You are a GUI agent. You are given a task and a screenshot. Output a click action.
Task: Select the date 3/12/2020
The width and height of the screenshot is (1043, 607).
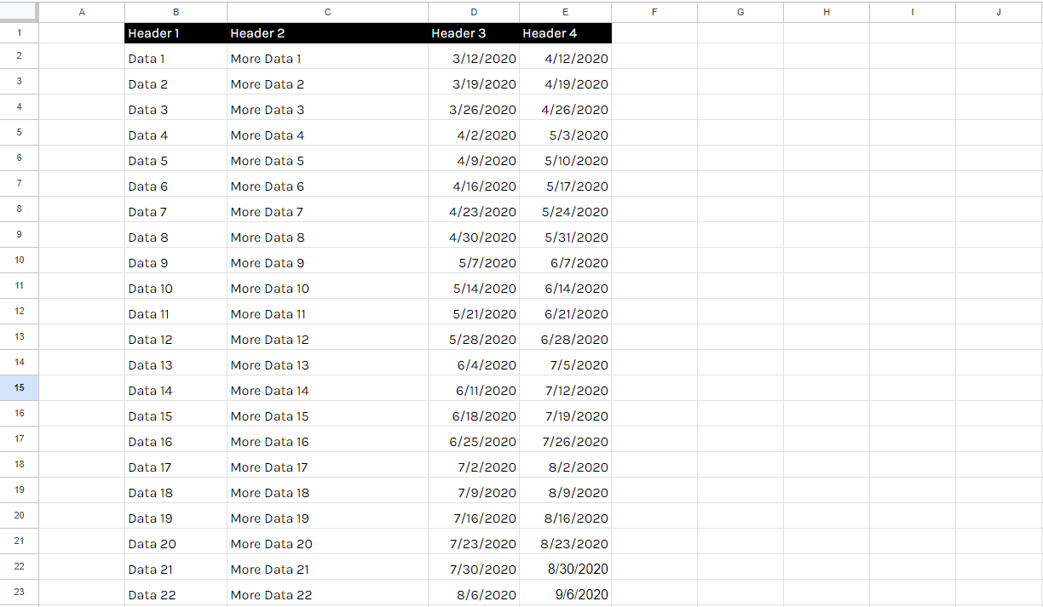(474, 56)
